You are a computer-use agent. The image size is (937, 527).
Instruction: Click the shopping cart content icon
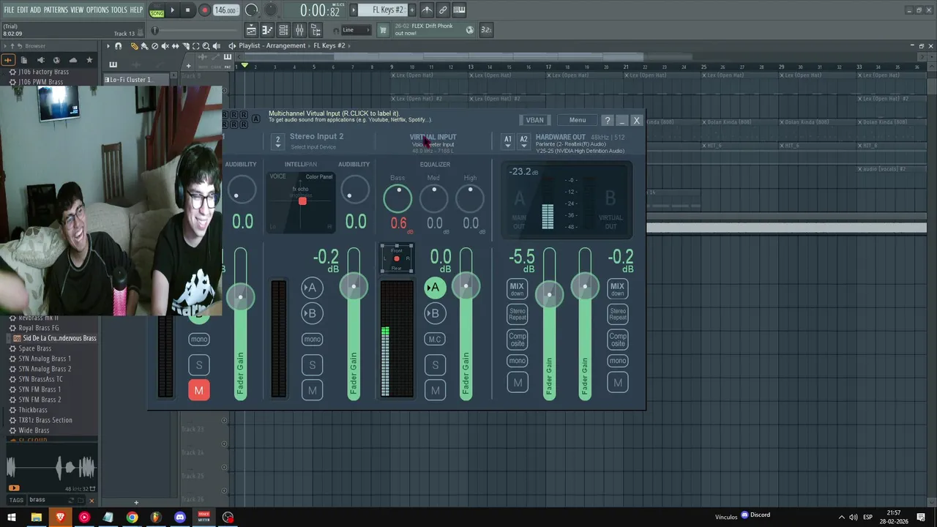click(382, 30)
